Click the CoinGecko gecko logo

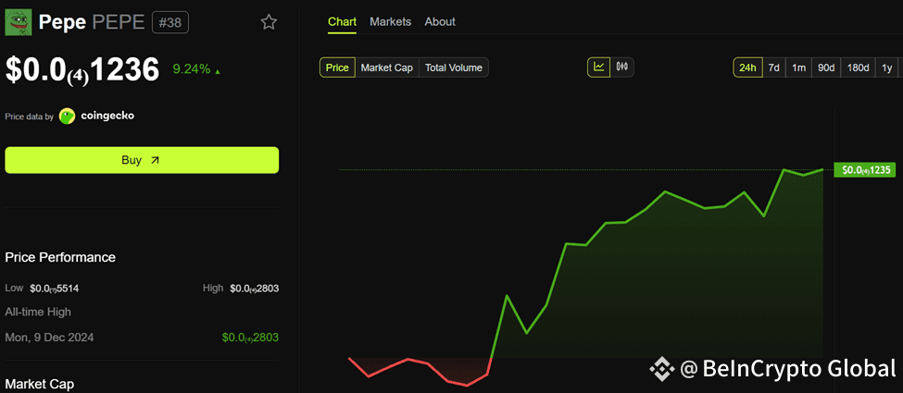(x=68, y=117)
